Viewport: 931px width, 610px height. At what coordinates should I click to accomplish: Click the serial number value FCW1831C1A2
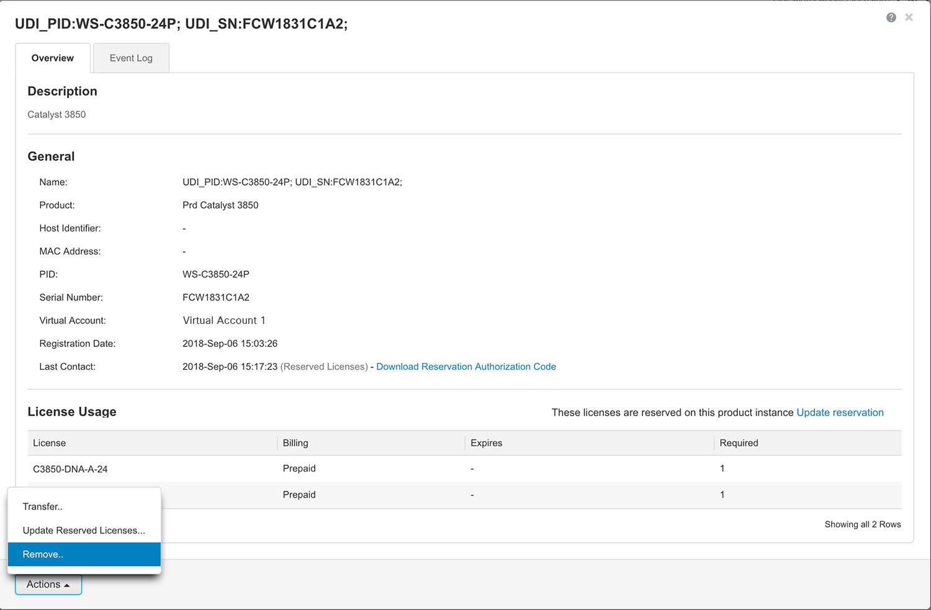tap(216, 297)
